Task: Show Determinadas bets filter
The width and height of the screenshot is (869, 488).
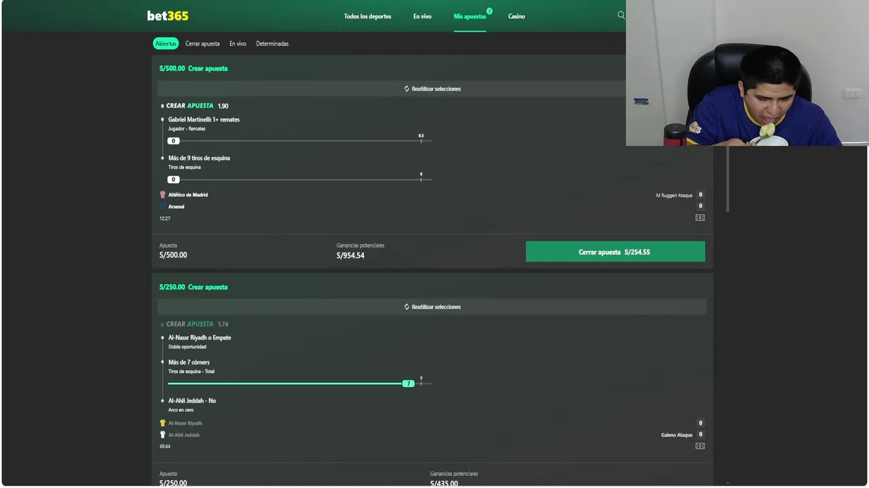Action: (x=272, y=43)
